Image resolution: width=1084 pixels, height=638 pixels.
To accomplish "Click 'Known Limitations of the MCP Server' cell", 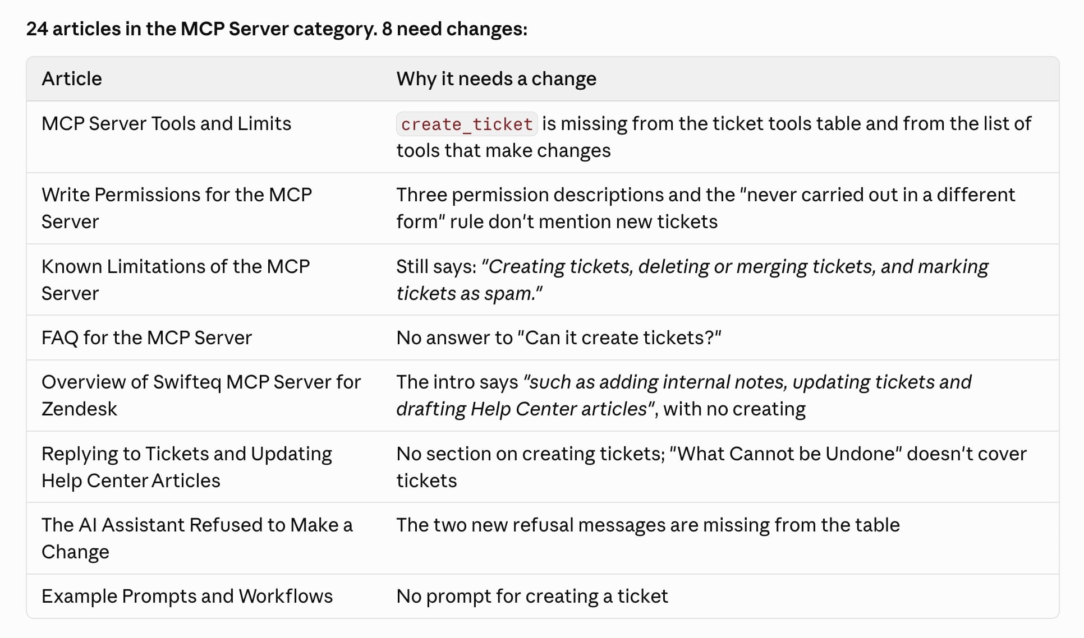I will [176, 280].
